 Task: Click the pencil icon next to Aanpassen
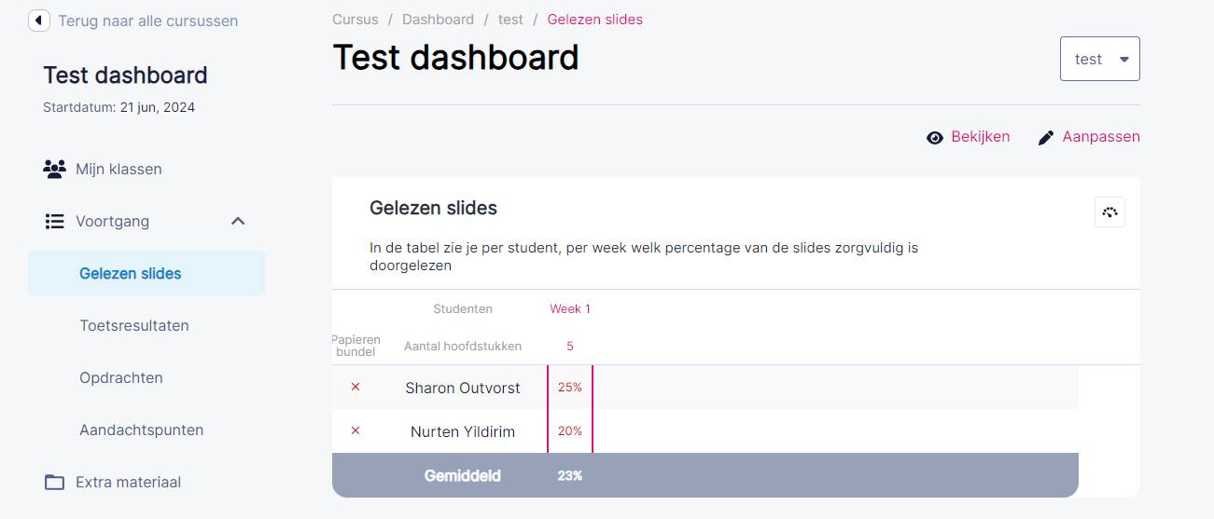tap(1046, 137)
